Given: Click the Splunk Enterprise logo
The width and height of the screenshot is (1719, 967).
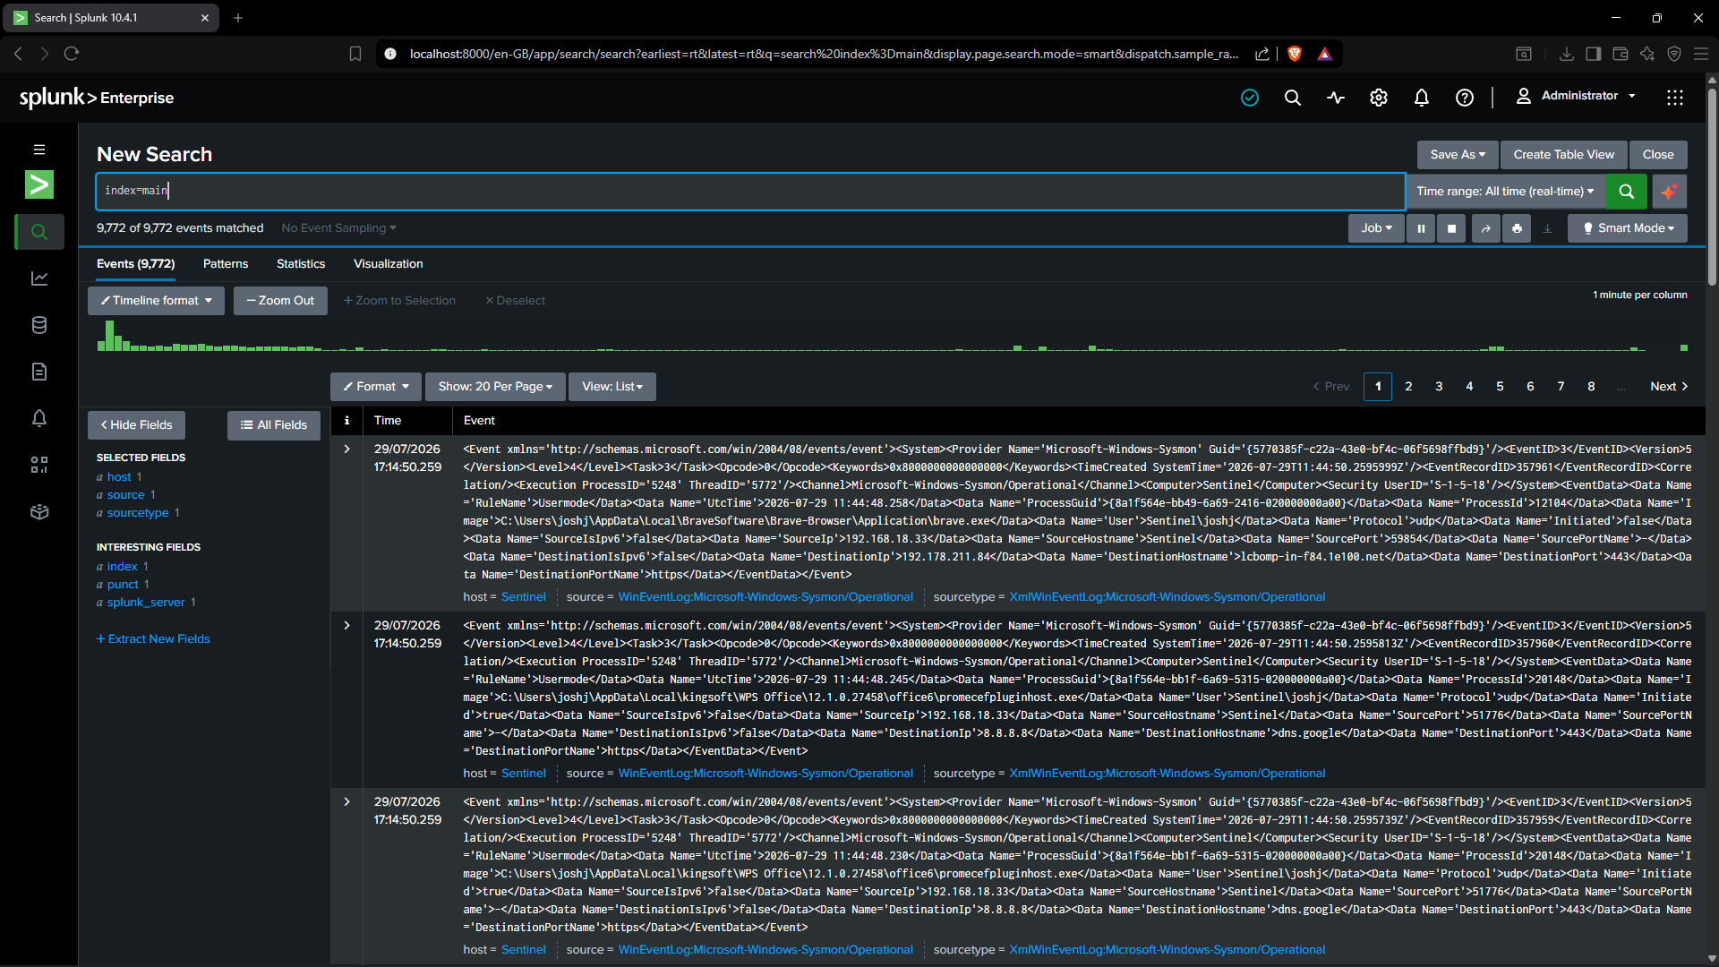Looking at the screenshot, I should pyautogui.click(x=97, y=98).
